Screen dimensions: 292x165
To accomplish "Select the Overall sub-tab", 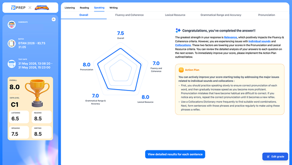I will [x=83, y=15].
